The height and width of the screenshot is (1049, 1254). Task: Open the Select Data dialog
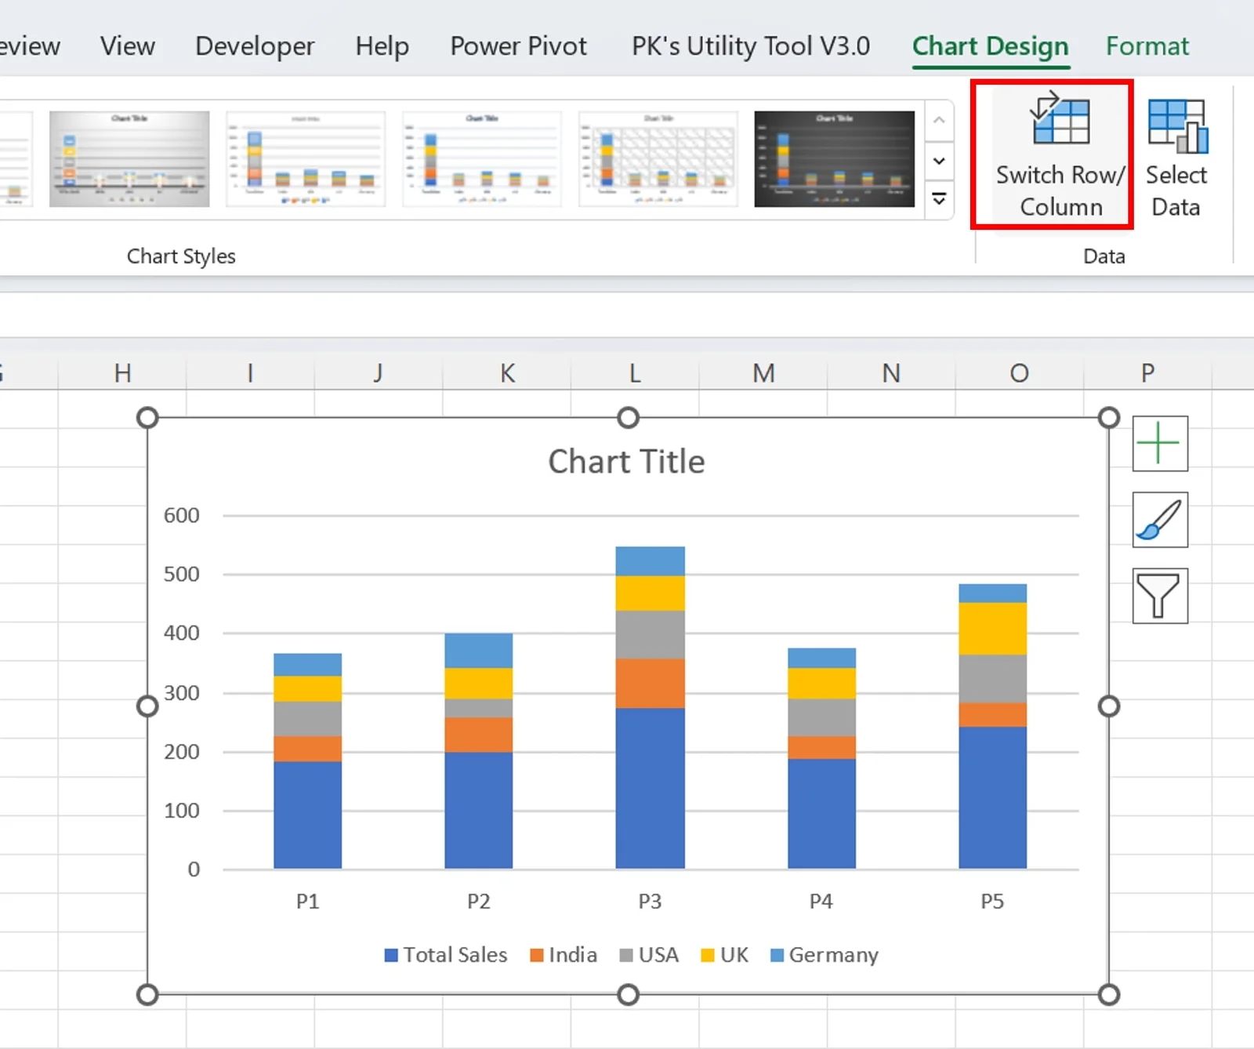point(1176,157)
